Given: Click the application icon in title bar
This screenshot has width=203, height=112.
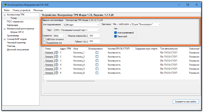Looking at the screenshot, I should click(5, 5).
